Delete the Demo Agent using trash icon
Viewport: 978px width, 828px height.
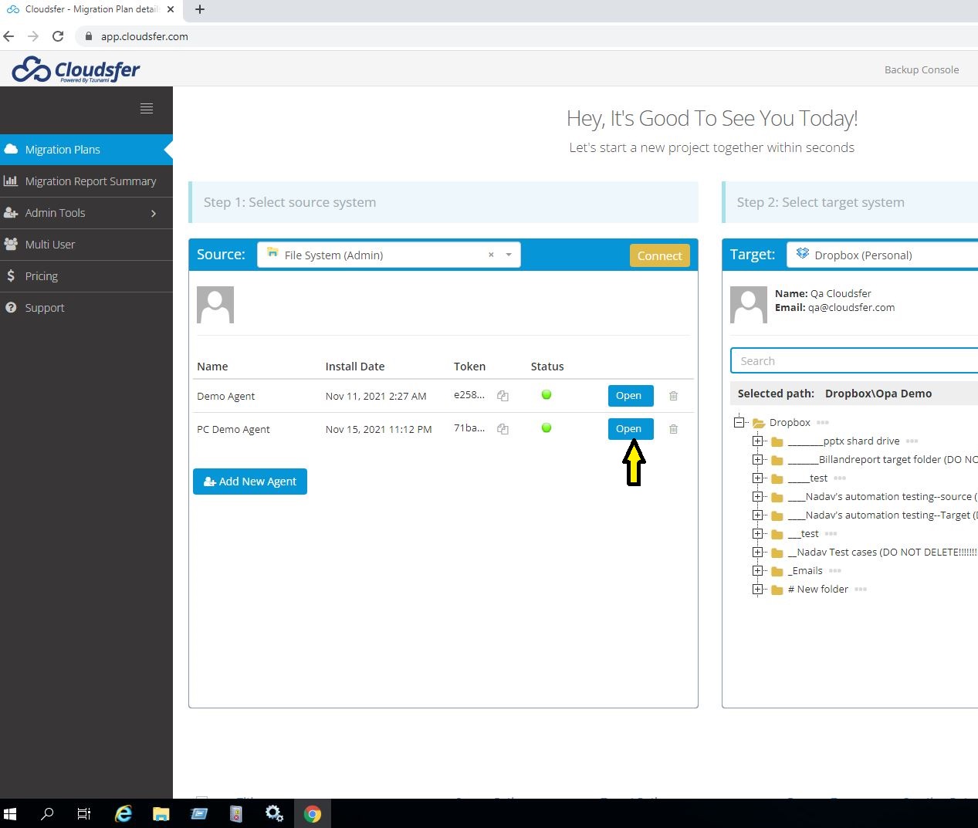[x=672, y=396]
